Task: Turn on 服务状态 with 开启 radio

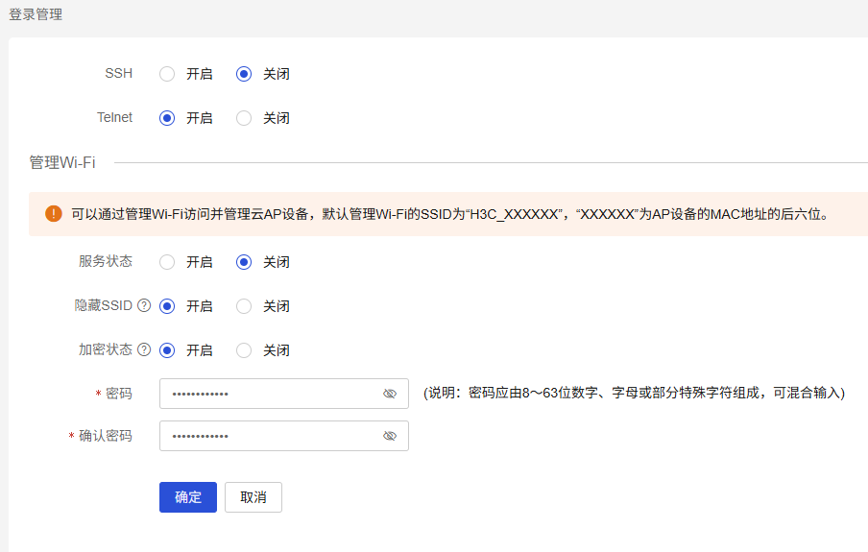Action: coord(167,262)
